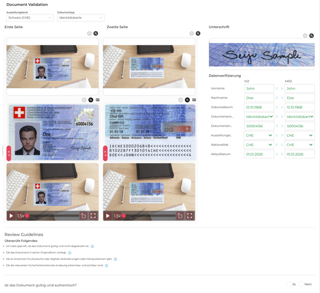Viewport: 320px width, 293px height.
Task: Open reference gallery for back ID card
Action: [x=194, y=100]
